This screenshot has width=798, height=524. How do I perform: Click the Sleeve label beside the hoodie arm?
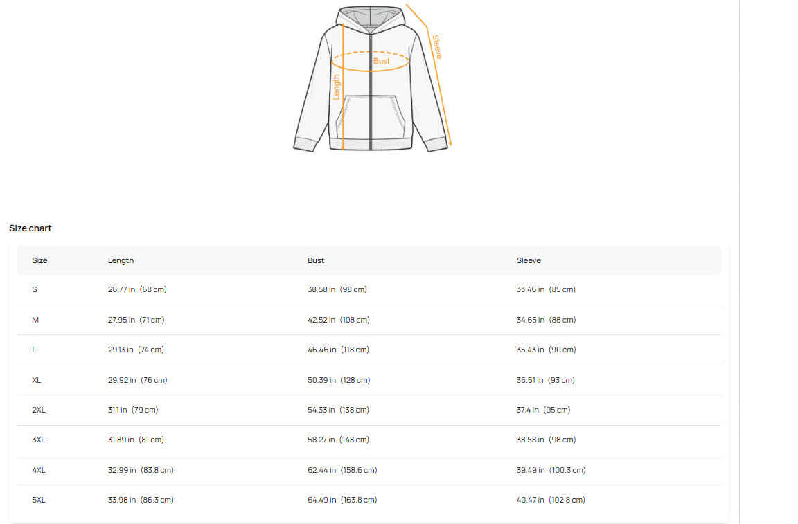point(437,47)
